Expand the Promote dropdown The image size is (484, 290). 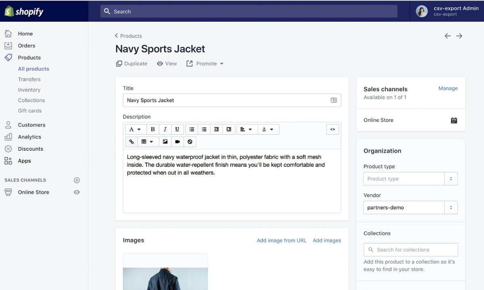(x=221, y=64)
